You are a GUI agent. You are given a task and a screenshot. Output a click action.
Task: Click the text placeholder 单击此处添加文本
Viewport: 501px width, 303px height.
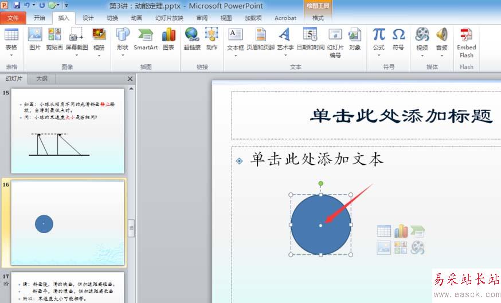pyautogui.click(x=317, y=159)
